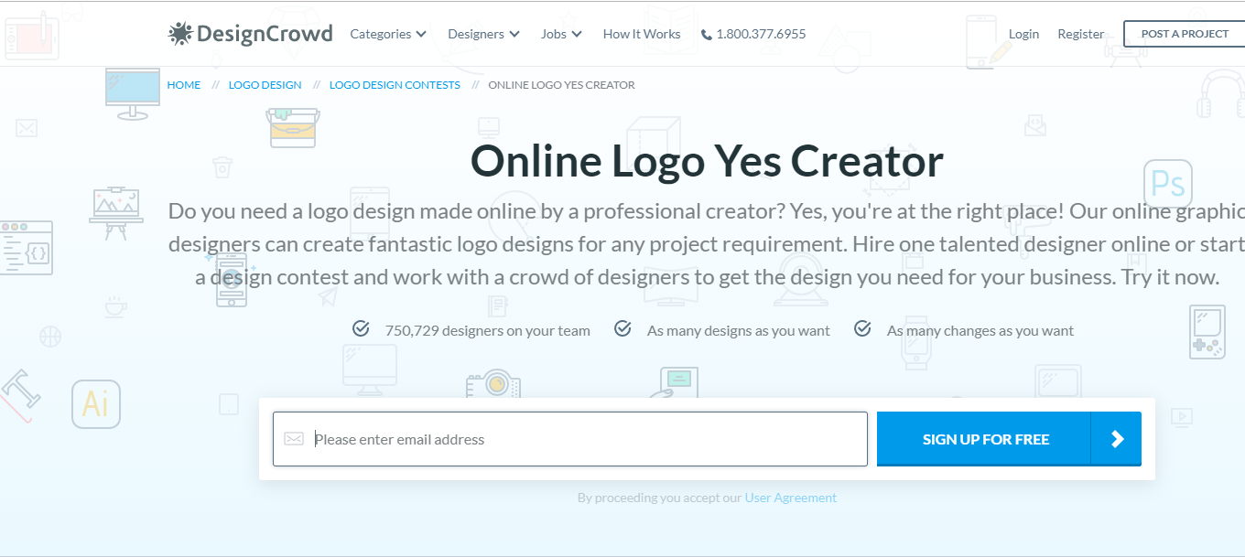Click the Online Logo Yes Creator heading

point(707,161)
